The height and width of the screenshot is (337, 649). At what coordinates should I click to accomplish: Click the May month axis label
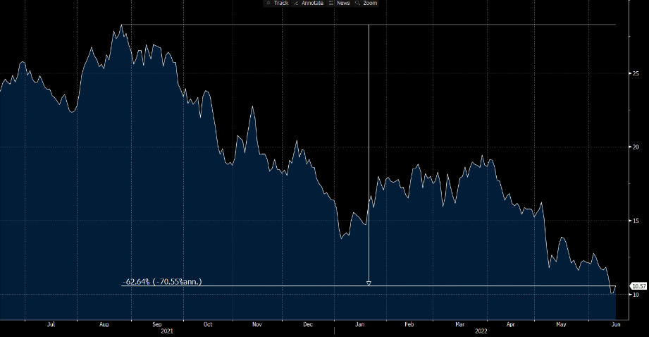[x=561, y=324]
